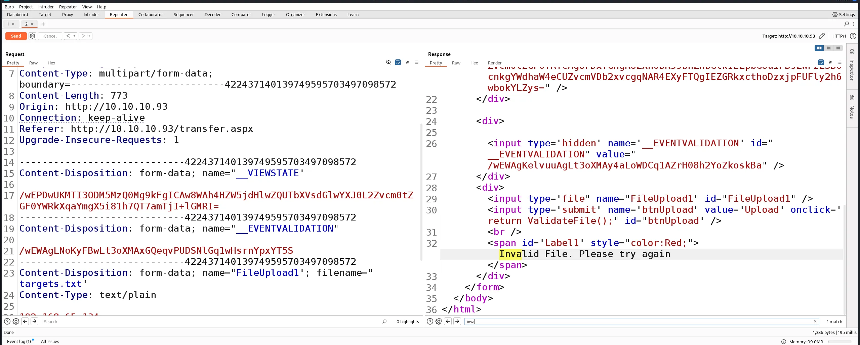The height and width of the screenshot is (345, 860).
Task: Expand the history back dropdown arrow
Action: tap(74, 36)
